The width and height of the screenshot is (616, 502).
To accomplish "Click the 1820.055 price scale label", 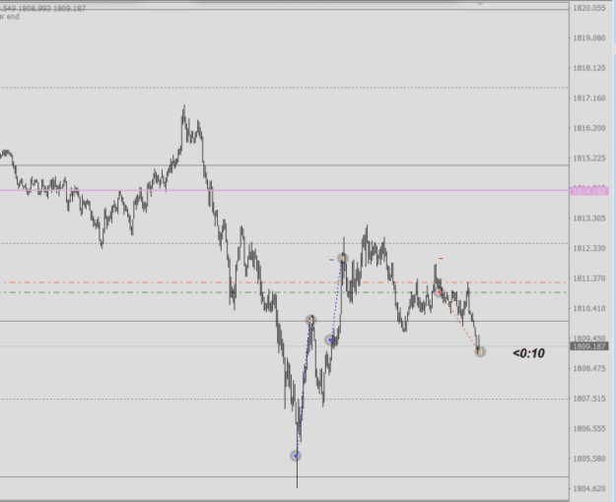I will click(x=588, y=8).
